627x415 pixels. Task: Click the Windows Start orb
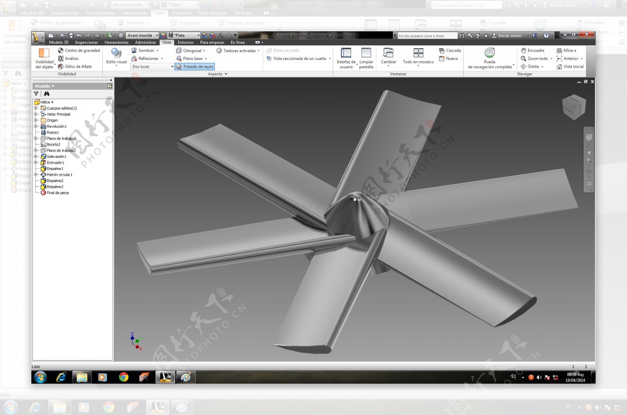pos(40,377)
